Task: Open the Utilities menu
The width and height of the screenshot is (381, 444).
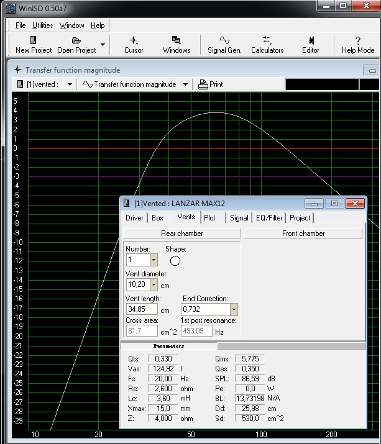Action: pyautogui.click(x=43, y=25)
